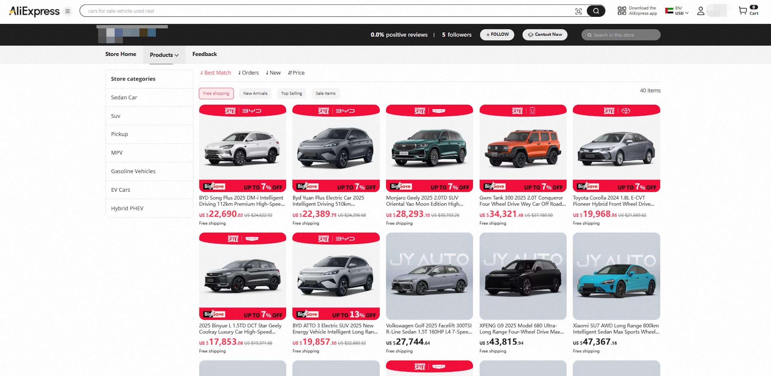Switch to the Feedback tab
Screen dimensions: 771x376
tap(204, 54)
